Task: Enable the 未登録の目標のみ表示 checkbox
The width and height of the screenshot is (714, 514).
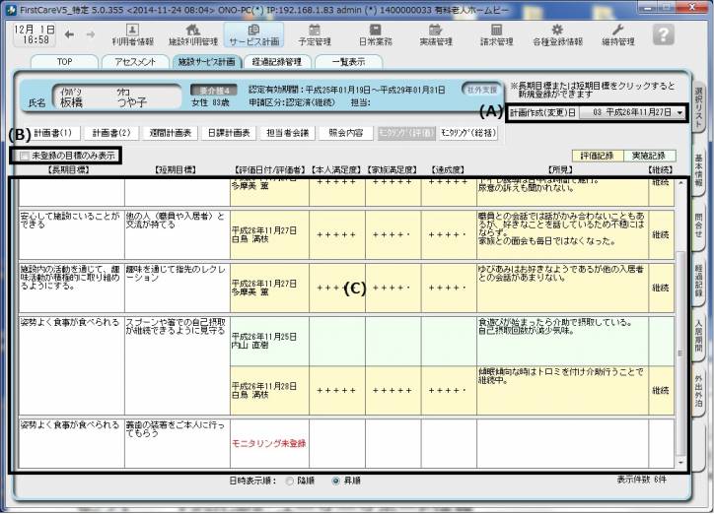Action: coord(24,156)
